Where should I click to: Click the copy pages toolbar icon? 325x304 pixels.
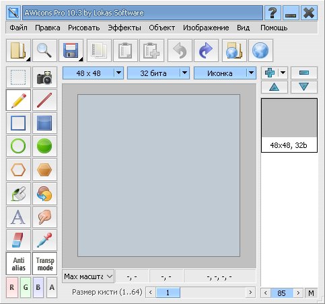coord(99,50)
